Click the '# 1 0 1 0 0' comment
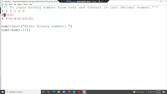The width and height of the screenshot is (167, 94). coord(13,11)
